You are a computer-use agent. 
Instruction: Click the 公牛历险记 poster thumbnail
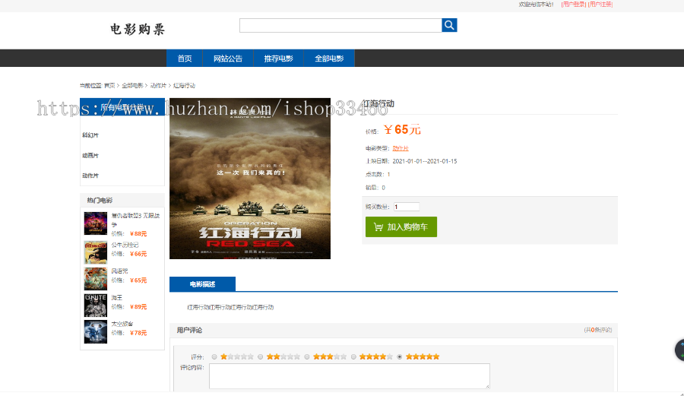click(96, 252)
